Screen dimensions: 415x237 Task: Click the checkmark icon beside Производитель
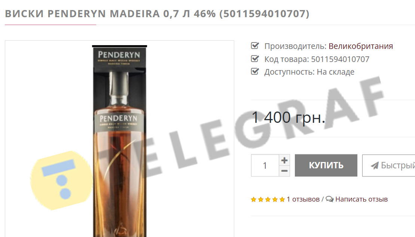[255, 46]
